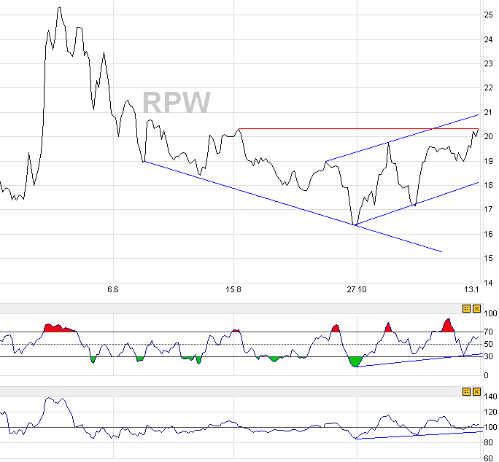499x462 pixels.
Task: Click the 14 price axis label
Action: click(x=489, y=282)
